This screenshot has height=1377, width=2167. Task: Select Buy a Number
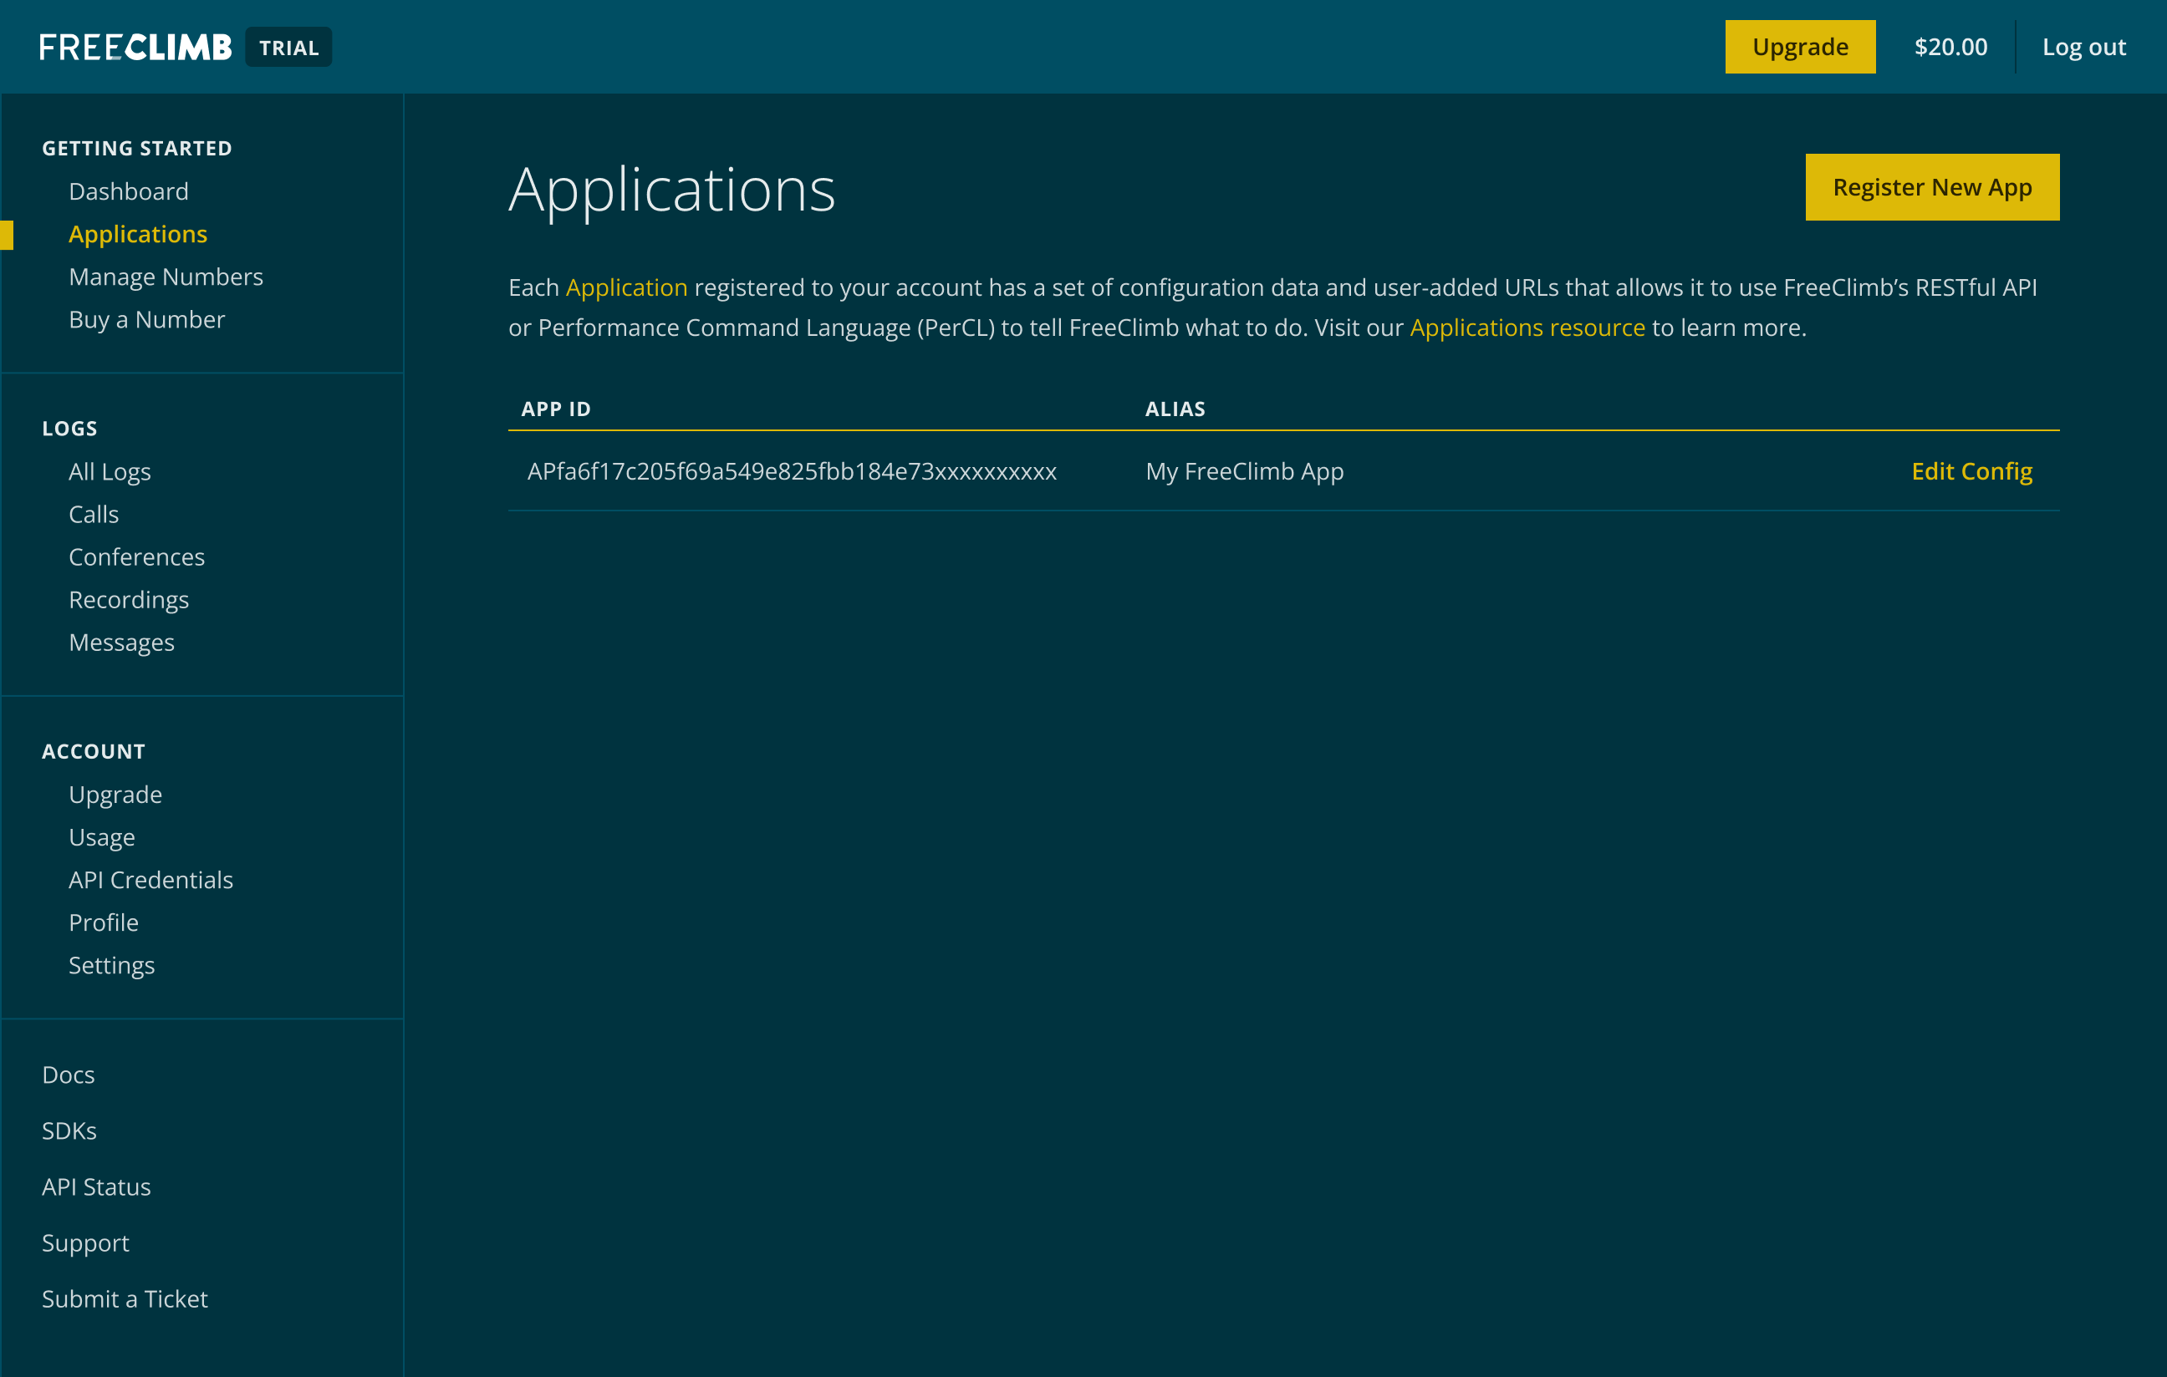tap(146, 319)
